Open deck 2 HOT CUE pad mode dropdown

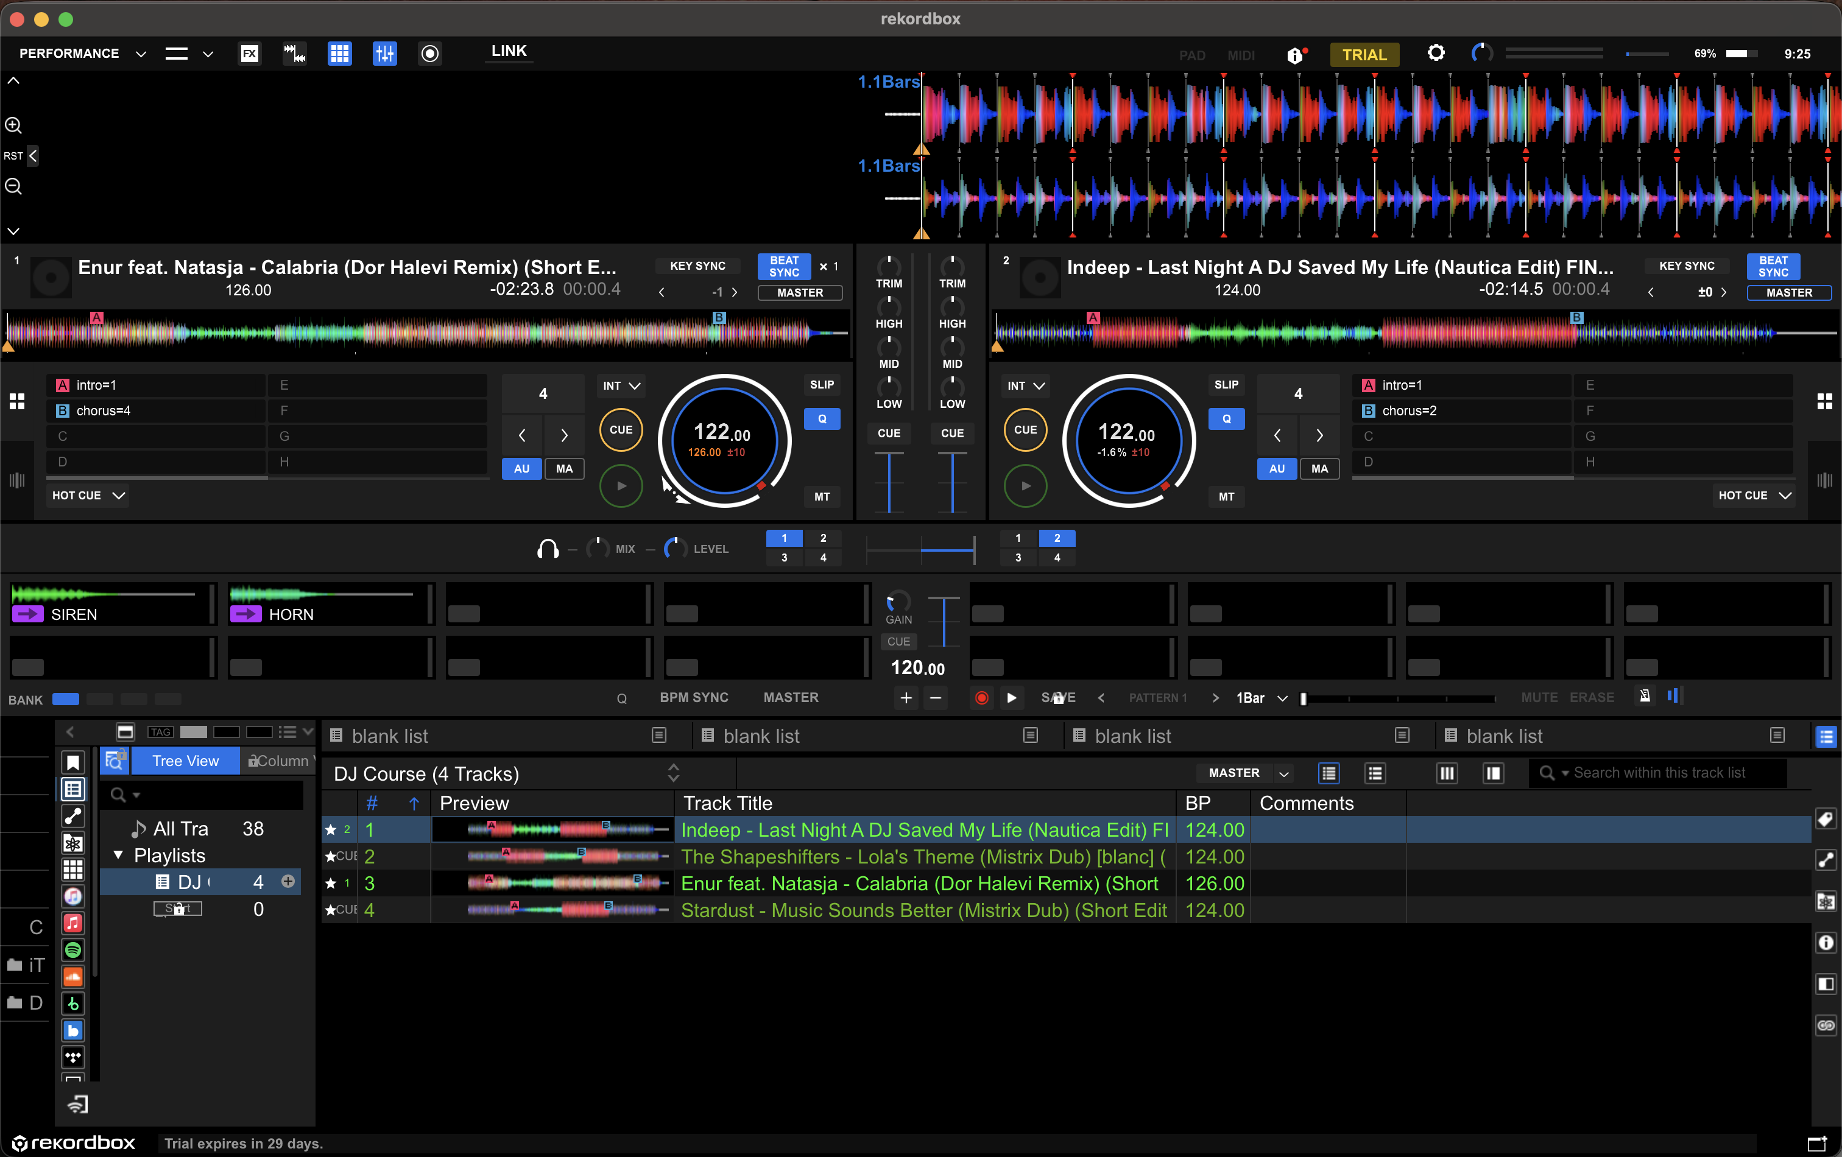click(x=1755, y=496)
